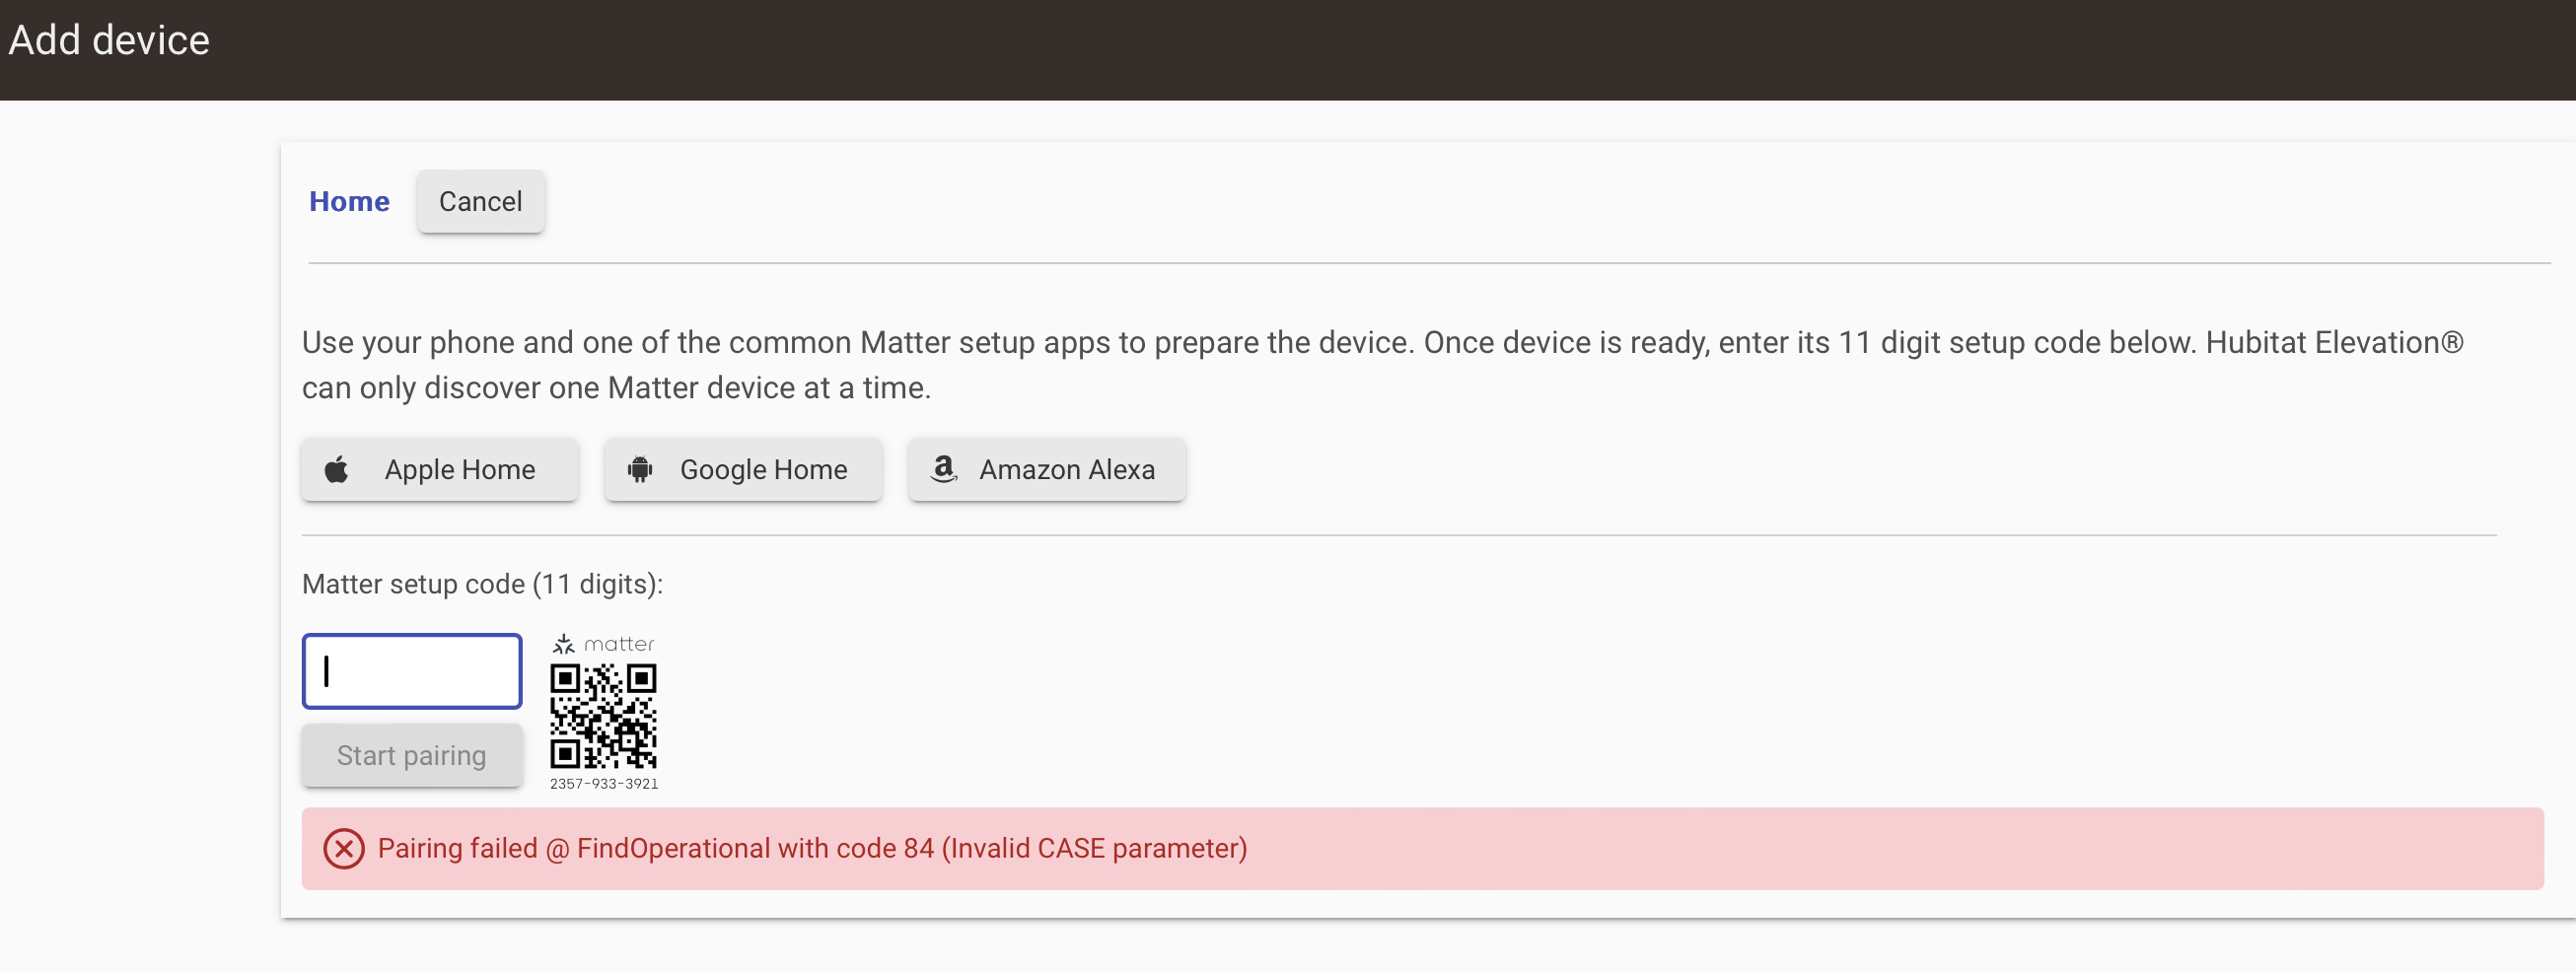Click the dark header bar
Screen dimensions: 2576x972
pos(1288,50)
